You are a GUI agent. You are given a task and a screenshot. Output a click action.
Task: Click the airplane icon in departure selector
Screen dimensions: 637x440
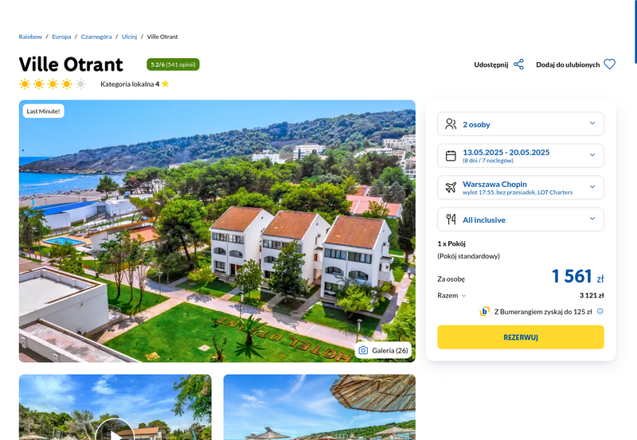tap(451, 187)
